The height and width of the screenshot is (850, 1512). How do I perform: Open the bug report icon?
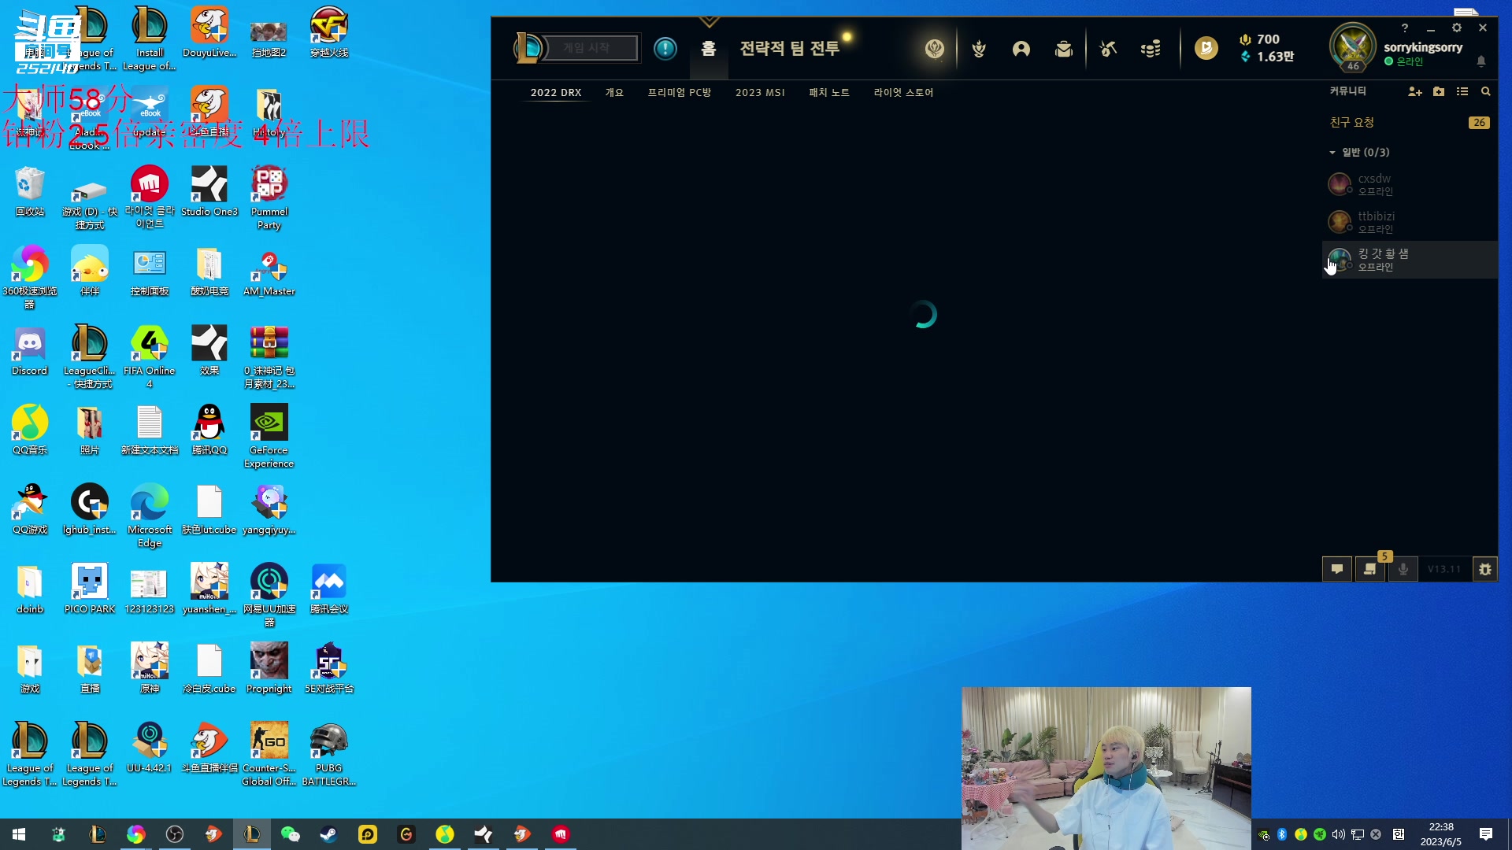point(1484,569)
